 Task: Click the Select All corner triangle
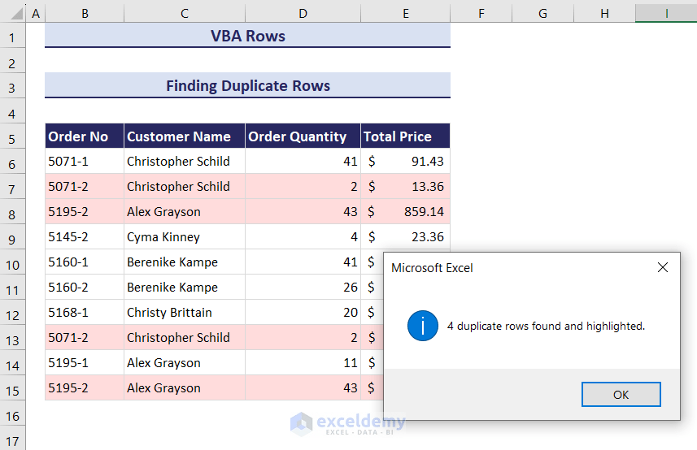(x=16, y=13)
